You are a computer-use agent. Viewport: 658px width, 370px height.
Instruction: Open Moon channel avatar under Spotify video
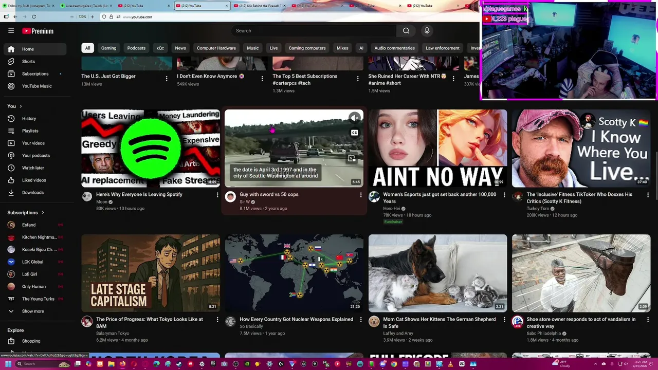coord(87,196)
